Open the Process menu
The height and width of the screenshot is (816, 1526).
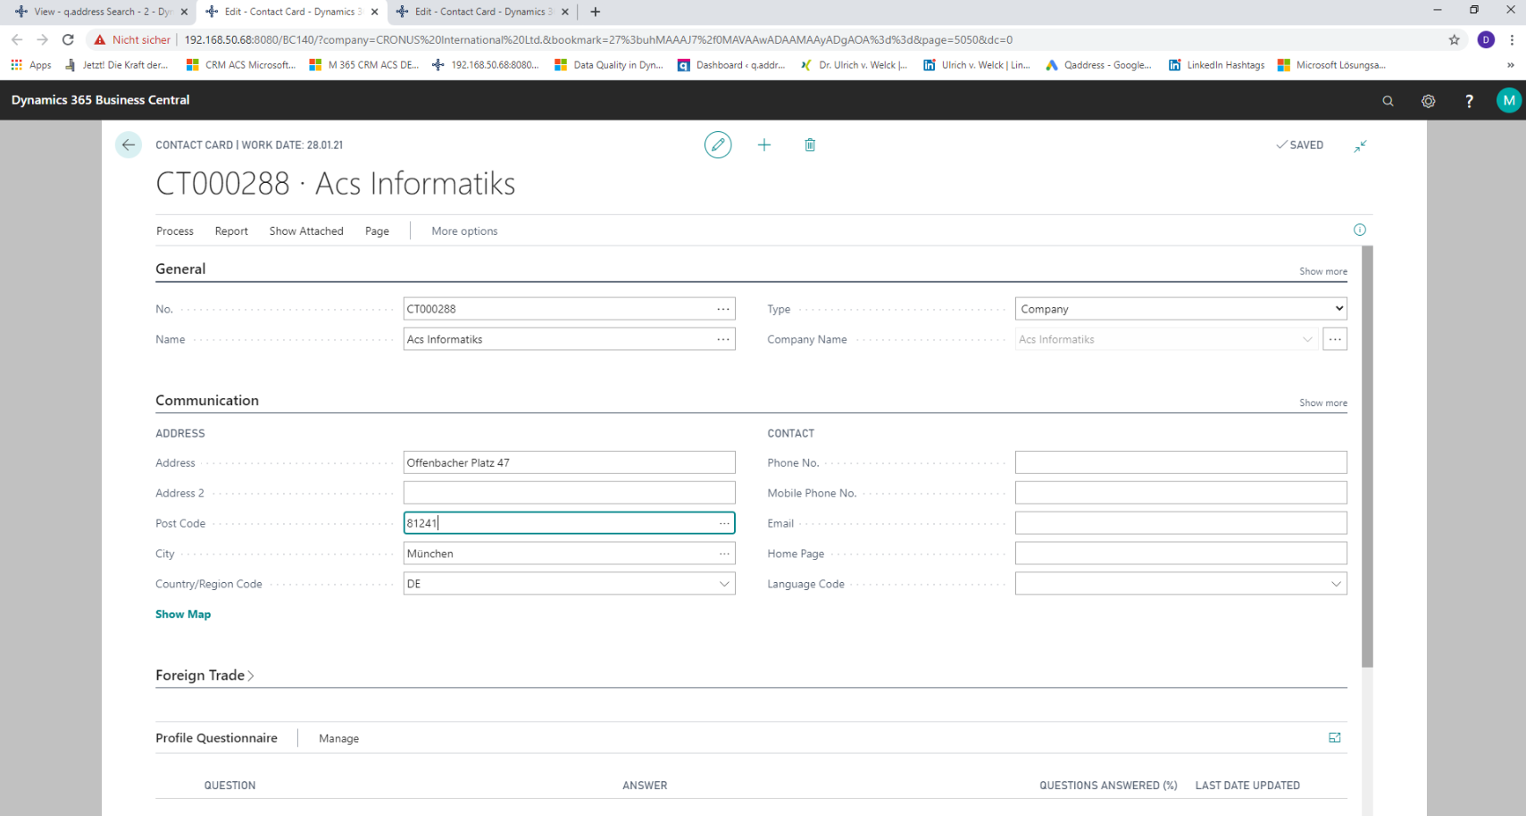(x=175, y=231)
